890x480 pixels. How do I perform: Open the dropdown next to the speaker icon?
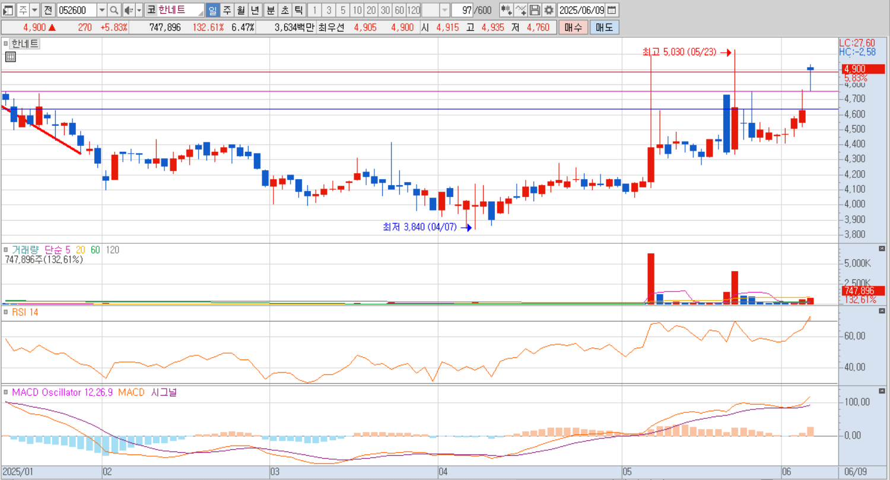(139, 10)
